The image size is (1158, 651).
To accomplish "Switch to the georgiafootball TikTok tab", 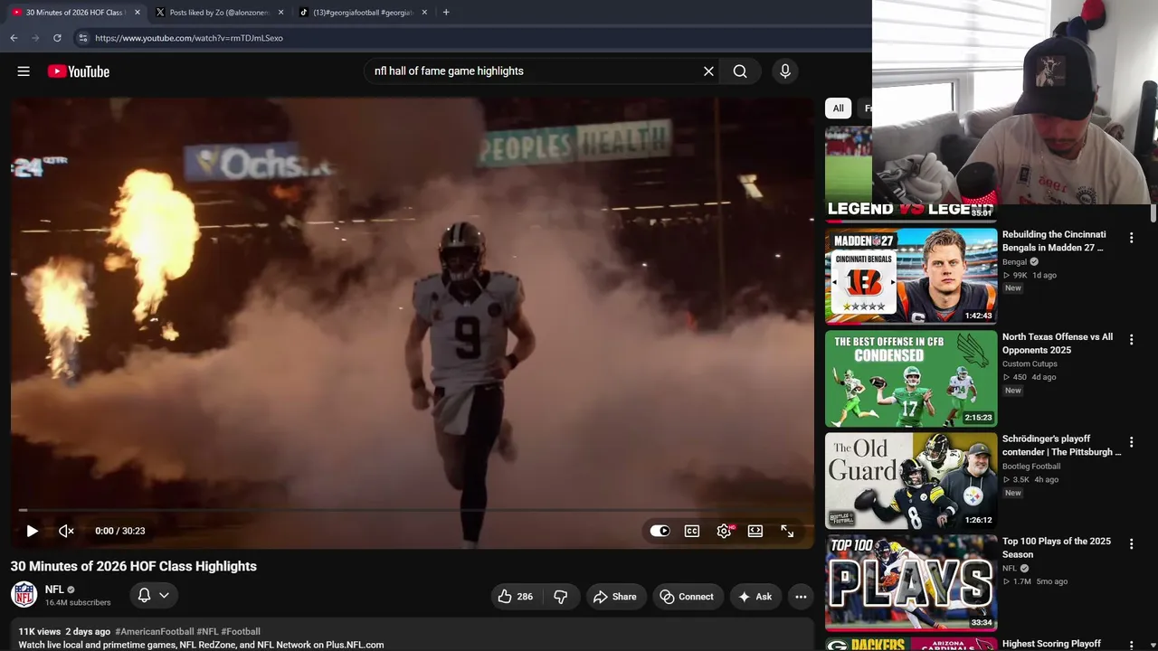I will [364, 13].
